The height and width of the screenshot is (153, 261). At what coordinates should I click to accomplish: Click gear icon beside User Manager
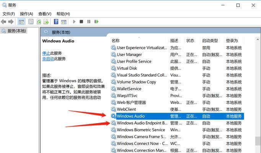pyautogui.click(x=114, y=55)
